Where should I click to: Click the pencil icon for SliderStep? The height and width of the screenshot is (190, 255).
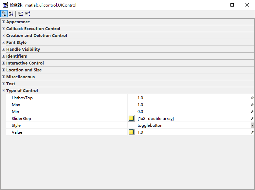[x=252, y=118]
